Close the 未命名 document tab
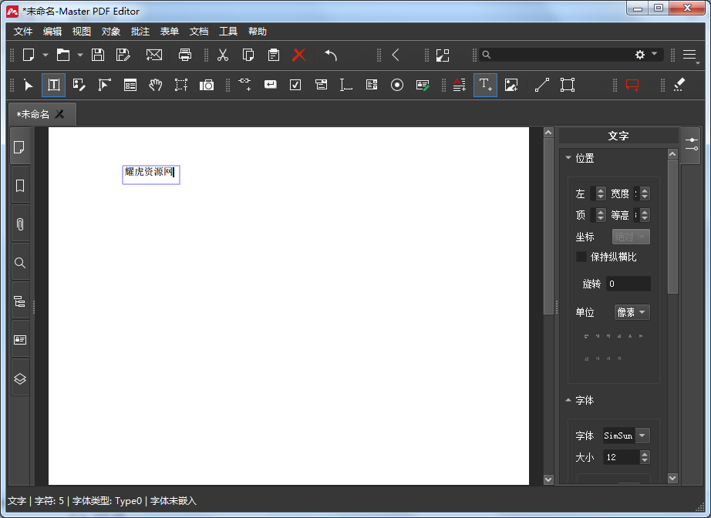This screenshot has height=518, width=711. (x=60, y=114)
